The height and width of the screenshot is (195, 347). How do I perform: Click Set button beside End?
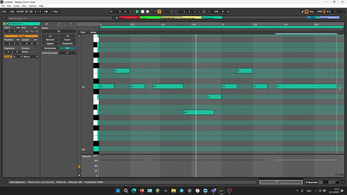(x=36, y=28)
